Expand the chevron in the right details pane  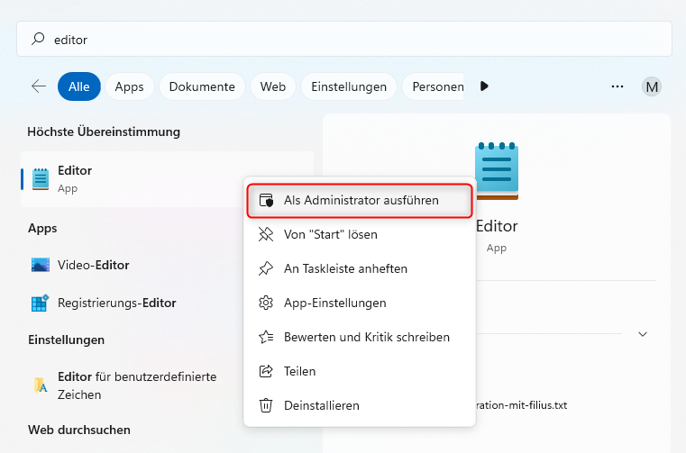pyautogui.click(x=643, y=334)
